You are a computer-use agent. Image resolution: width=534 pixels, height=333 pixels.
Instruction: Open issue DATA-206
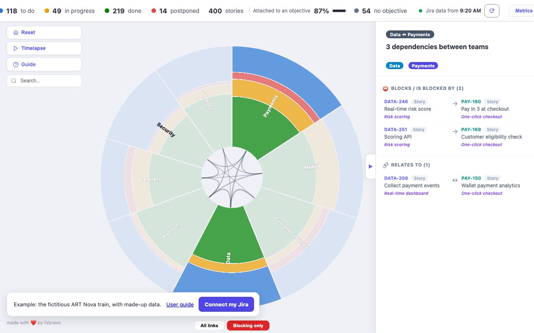396,178
